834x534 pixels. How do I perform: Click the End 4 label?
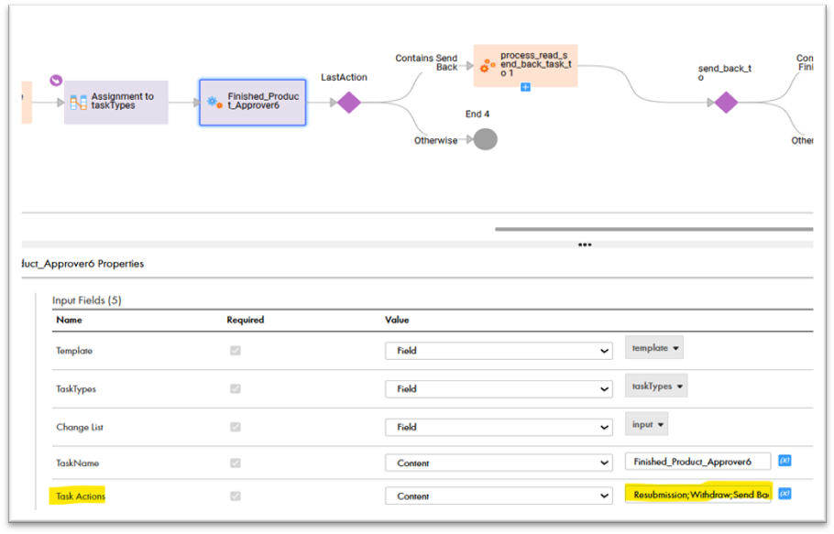click(477, 114)
